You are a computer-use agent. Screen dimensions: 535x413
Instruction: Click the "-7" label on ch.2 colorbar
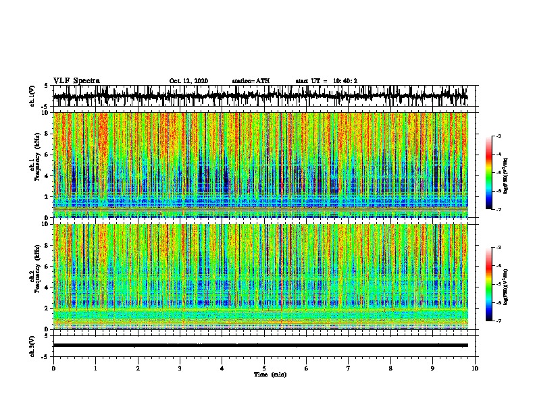(499, 321)
